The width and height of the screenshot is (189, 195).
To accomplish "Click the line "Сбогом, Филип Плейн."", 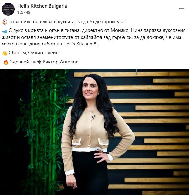I will coord(34,53).
